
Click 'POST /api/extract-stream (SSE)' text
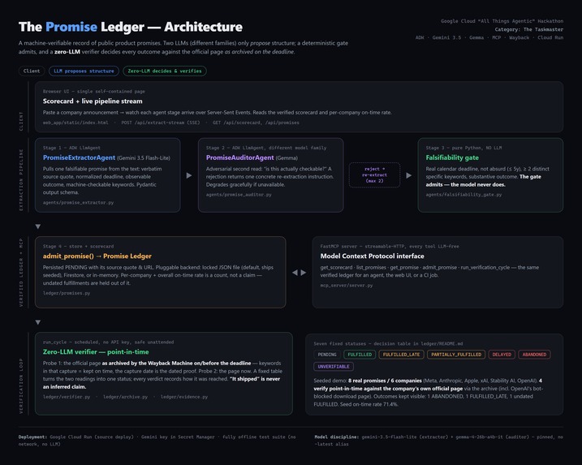pos(161,123)
